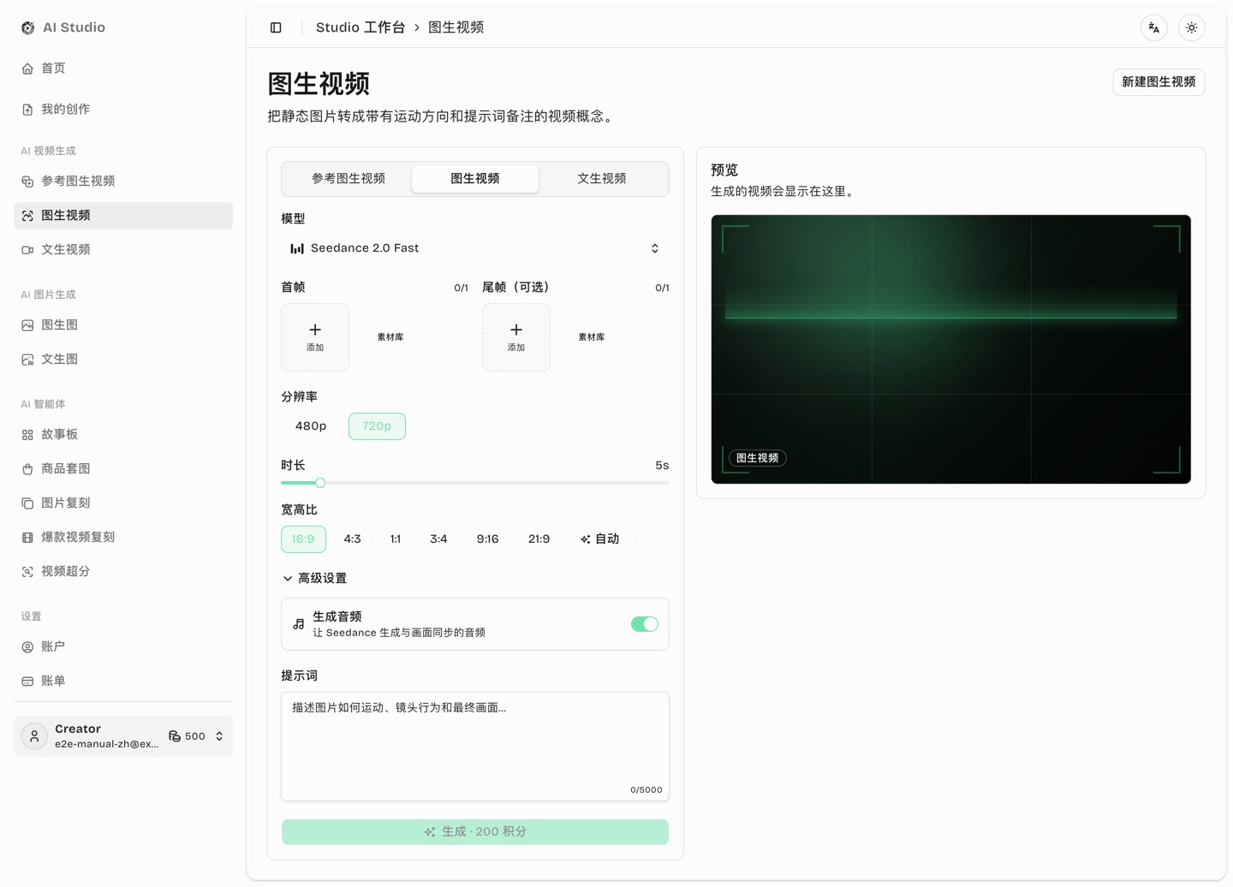
Task: Choose the 16:9 aspect ratio
Action: coord(303,539)
